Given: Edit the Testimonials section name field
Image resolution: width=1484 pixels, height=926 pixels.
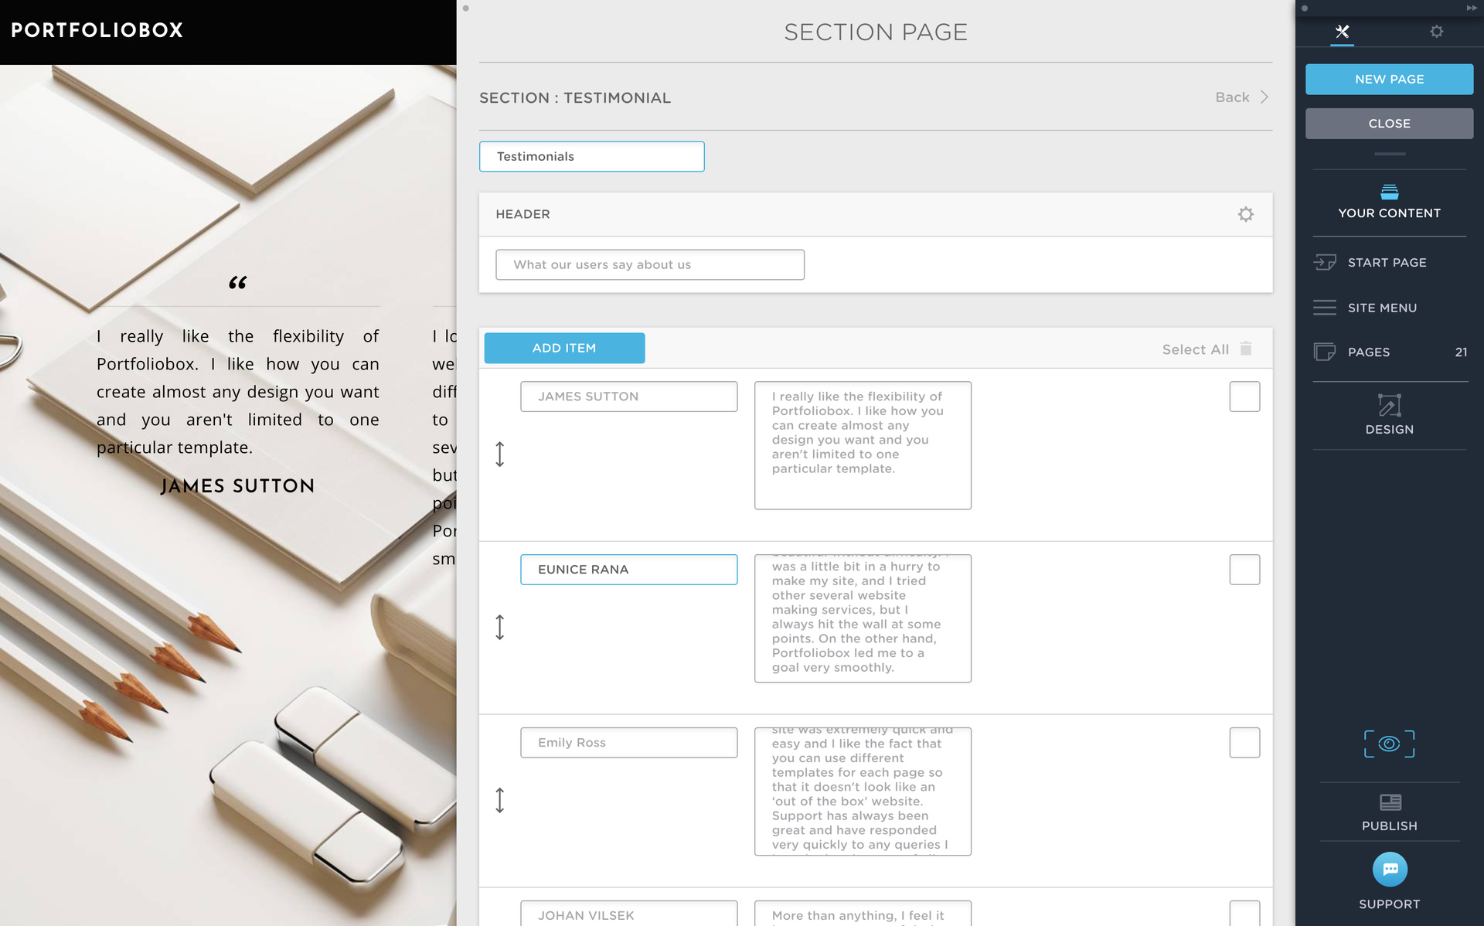Looking at the screenshot, I should coord(591,156).
